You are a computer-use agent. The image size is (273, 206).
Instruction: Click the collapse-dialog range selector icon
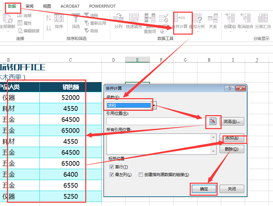[x=213, y=121]
